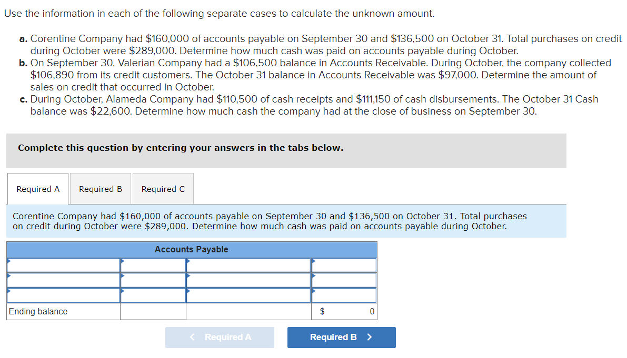Click the Required B navigation button
The image size is (627, 358).
pos(341,337)
